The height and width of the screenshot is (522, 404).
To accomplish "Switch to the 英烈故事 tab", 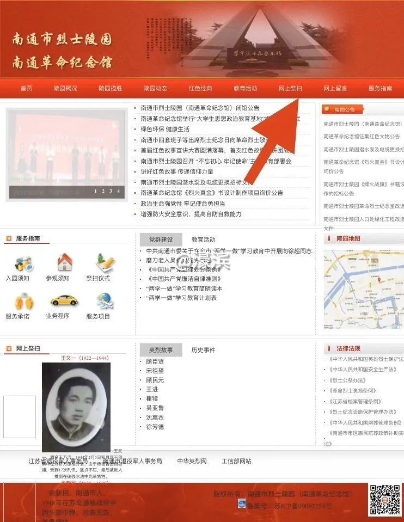I will click(x=160, y=350).
